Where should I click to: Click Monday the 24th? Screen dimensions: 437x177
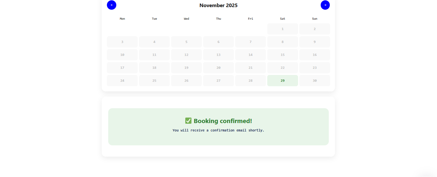pyautogui.click(x=122, y=80)
